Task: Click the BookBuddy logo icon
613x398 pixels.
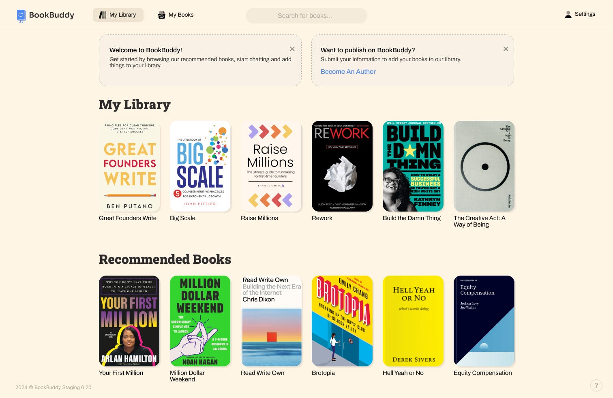Action: point(21,15)
